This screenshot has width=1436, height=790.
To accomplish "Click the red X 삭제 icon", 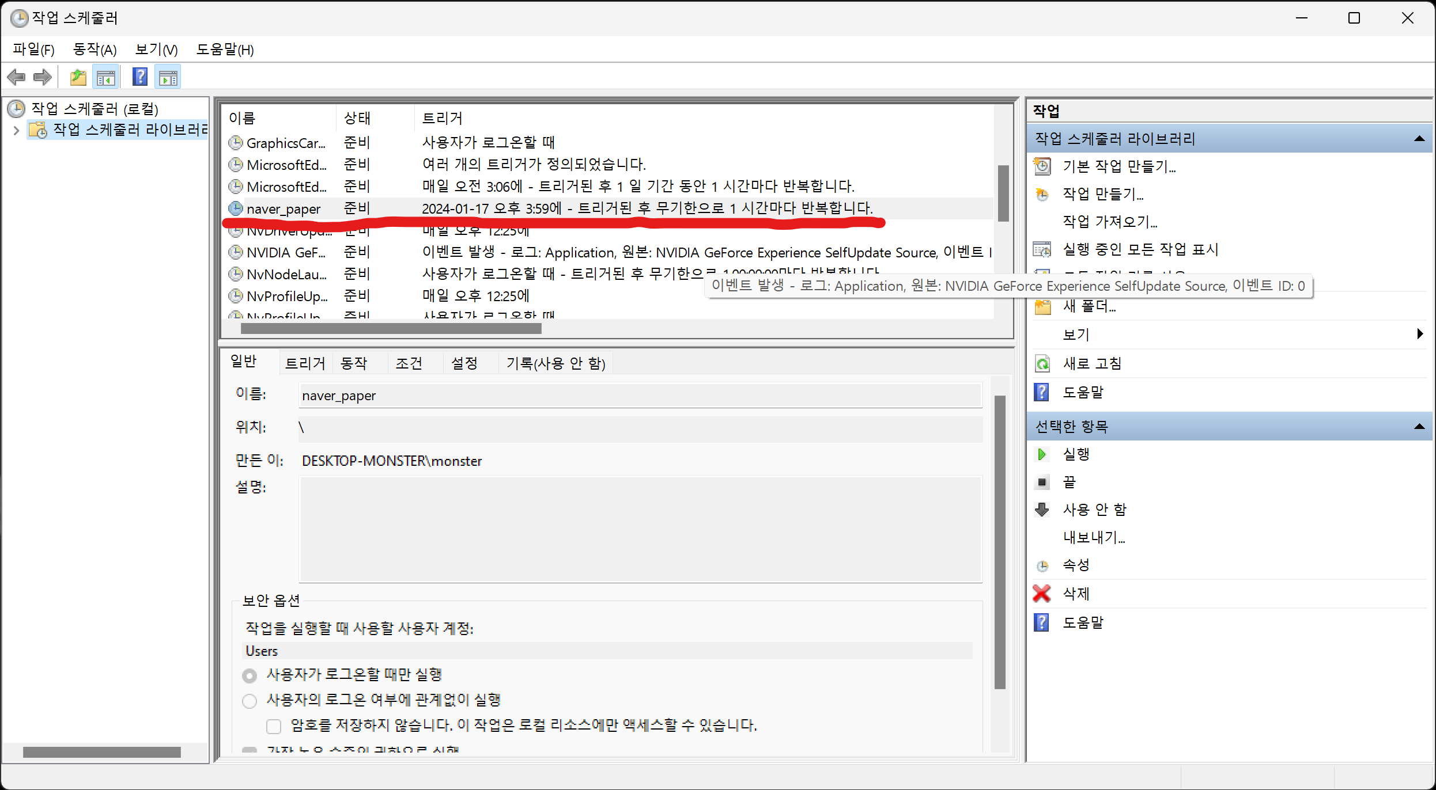I will (1042, 593).
